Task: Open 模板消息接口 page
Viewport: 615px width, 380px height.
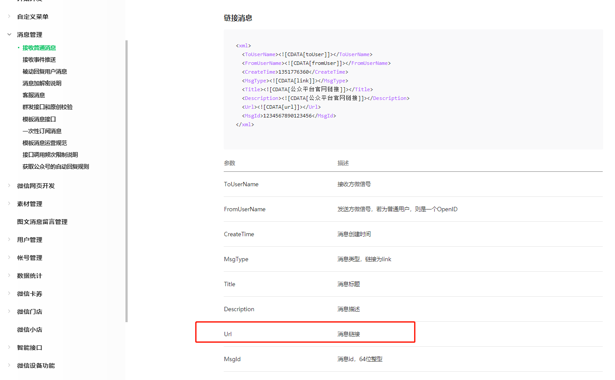Action: pyautogui.click(x=39, y=119)
